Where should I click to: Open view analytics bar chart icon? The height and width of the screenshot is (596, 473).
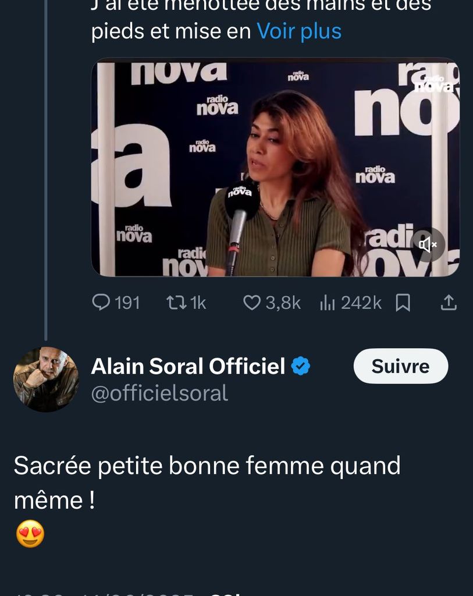(x=328, y=303)
